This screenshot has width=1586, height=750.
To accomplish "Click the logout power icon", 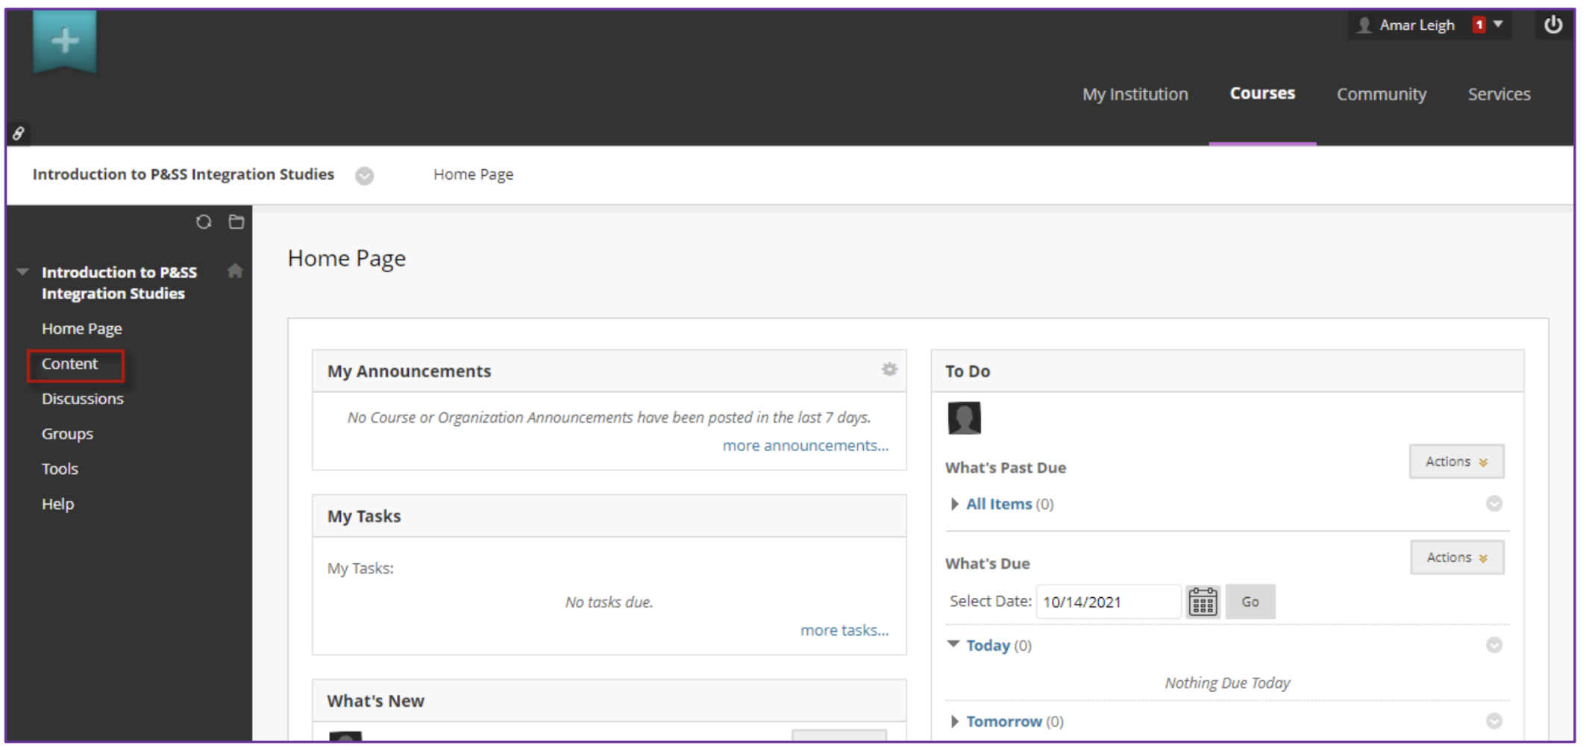I will tap(1553, 25).
